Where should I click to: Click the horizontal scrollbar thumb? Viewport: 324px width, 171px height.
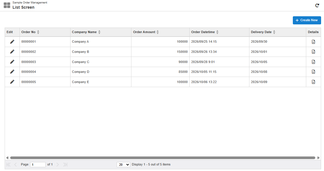tap(163, 158)
